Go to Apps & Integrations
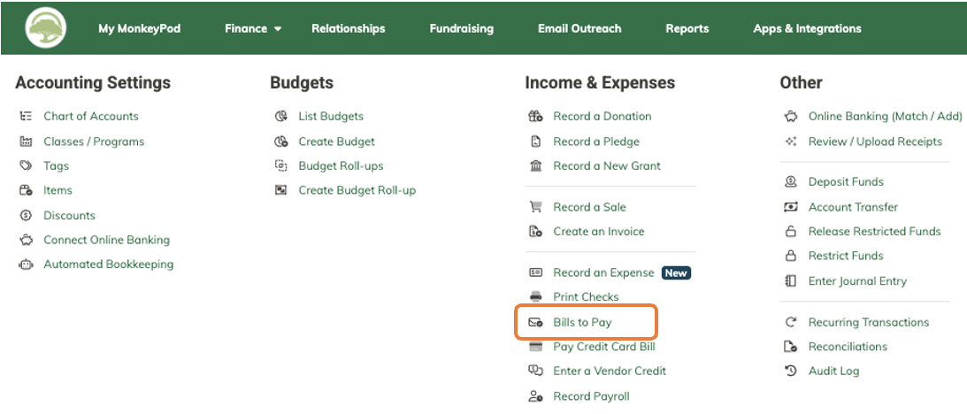967x414 pixels. [807, 28]
